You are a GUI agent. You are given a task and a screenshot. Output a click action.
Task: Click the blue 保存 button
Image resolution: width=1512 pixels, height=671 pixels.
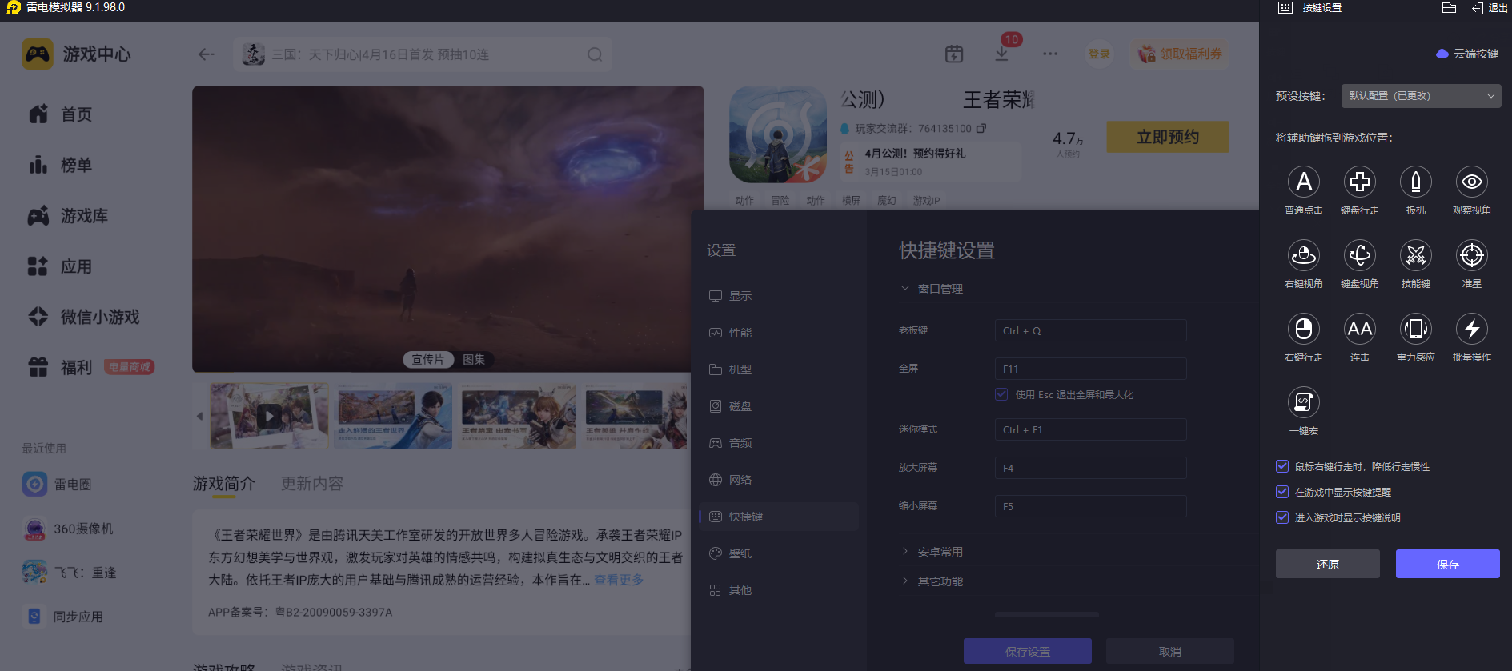[1447, 564]
